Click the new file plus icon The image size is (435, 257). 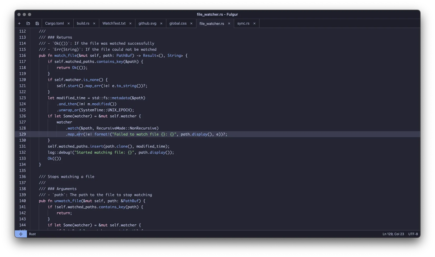click(x=19, y=23)
